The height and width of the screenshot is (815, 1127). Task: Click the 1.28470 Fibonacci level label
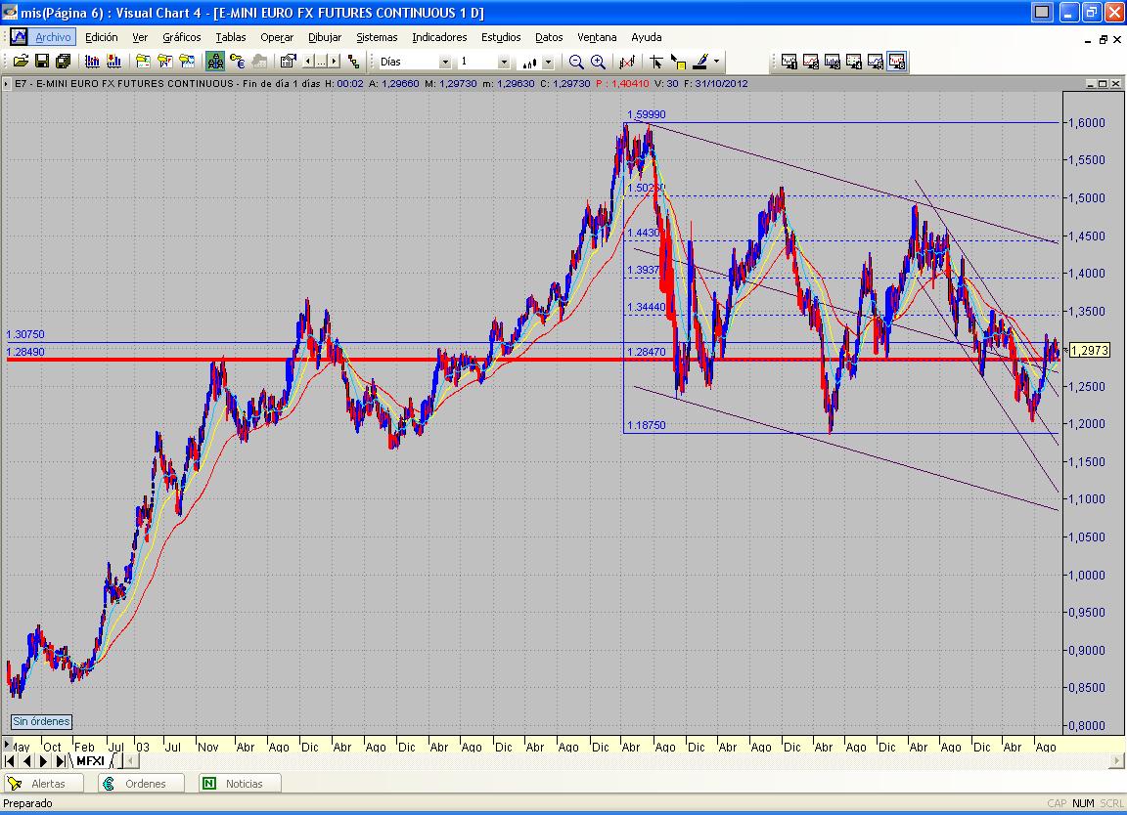646,352
